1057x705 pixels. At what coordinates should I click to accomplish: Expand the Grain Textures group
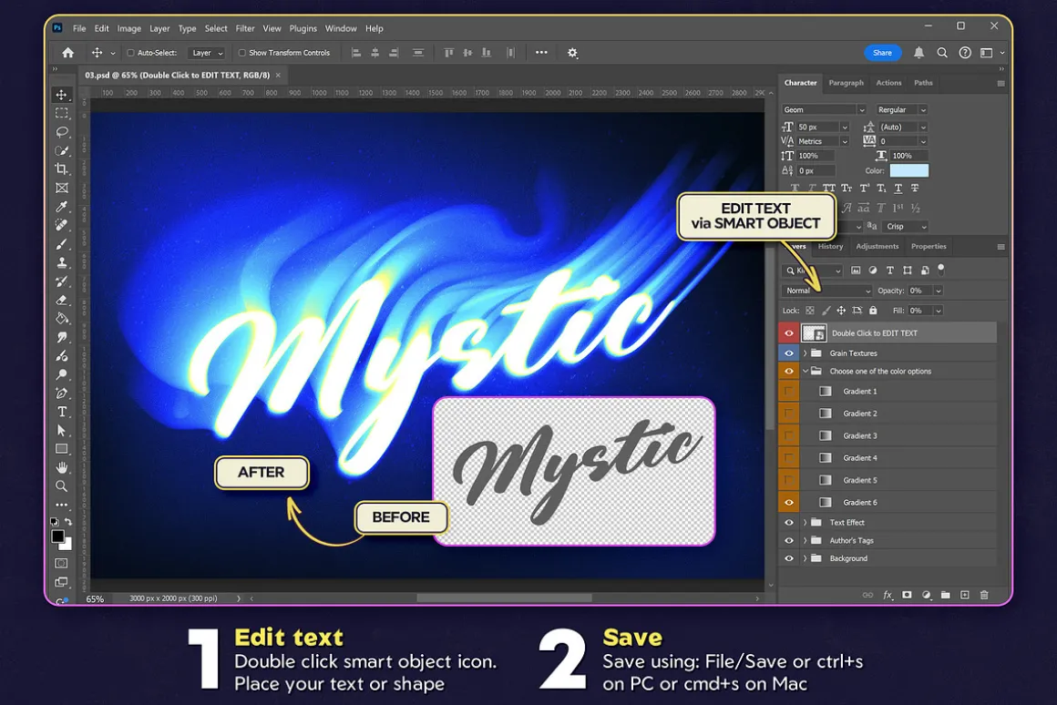(805, 353)
